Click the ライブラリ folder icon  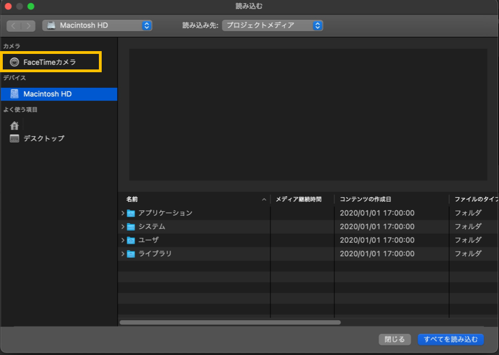[131, 254]
